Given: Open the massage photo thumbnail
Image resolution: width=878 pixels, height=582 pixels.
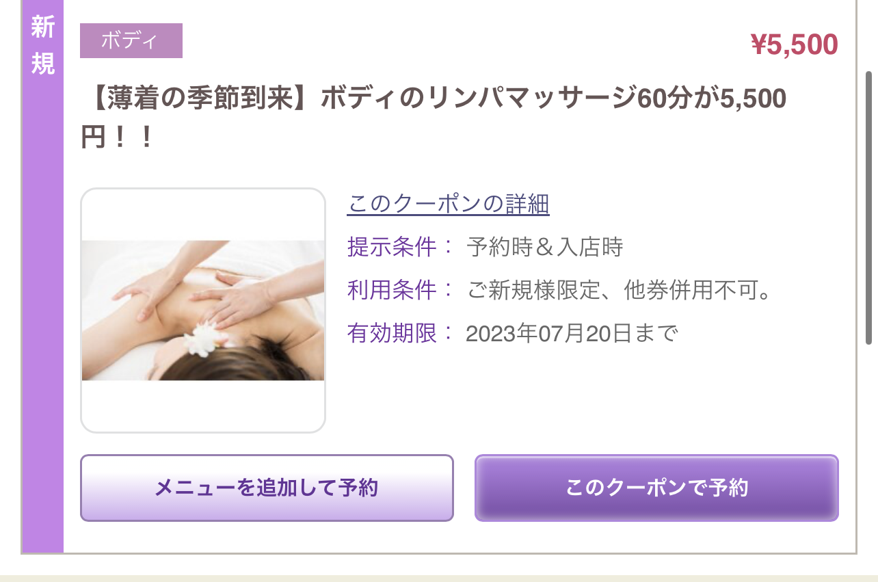Looking at the screenshot, I should (203, 310).
